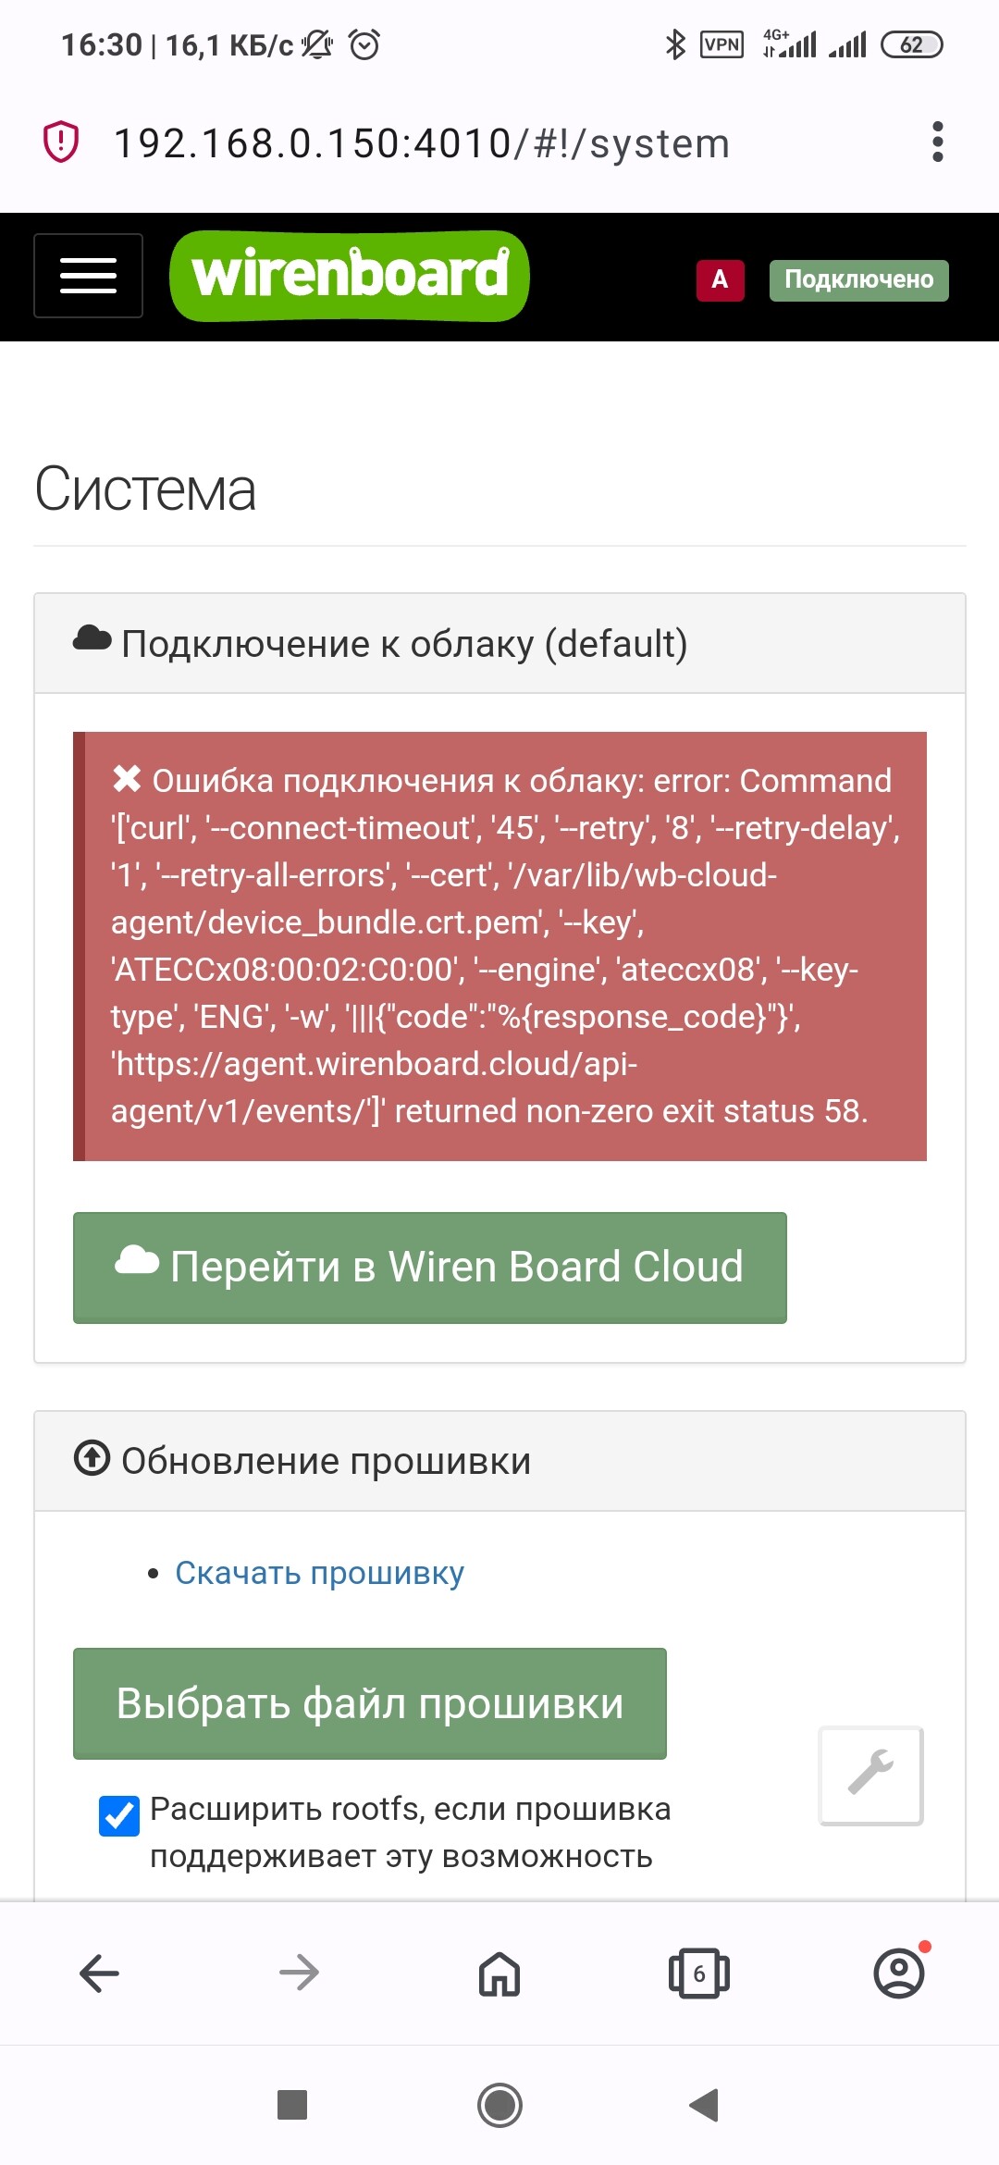Open the browser home page
The width and height of the screenshot is (999, 2165).
(499, 1973)
